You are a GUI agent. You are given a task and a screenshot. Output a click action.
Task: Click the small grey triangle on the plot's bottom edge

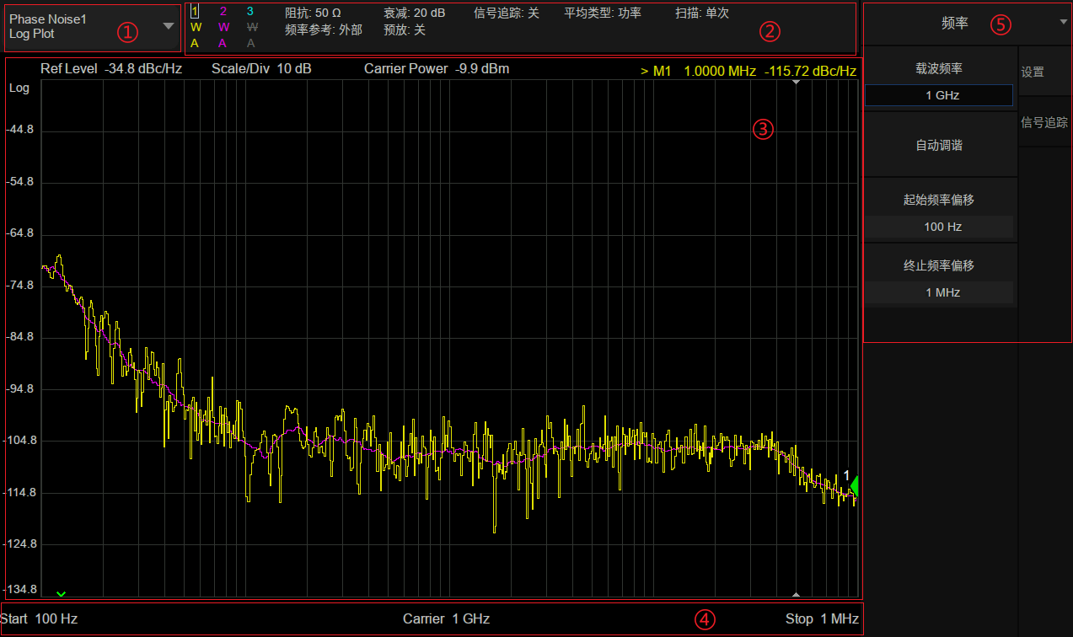(x=797, y=594)
